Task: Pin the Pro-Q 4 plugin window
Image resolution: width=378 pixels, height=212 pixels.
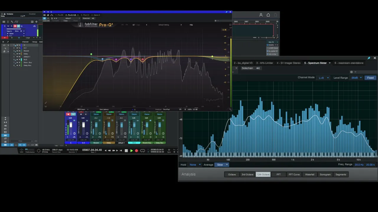Action: tap(227, 12)
